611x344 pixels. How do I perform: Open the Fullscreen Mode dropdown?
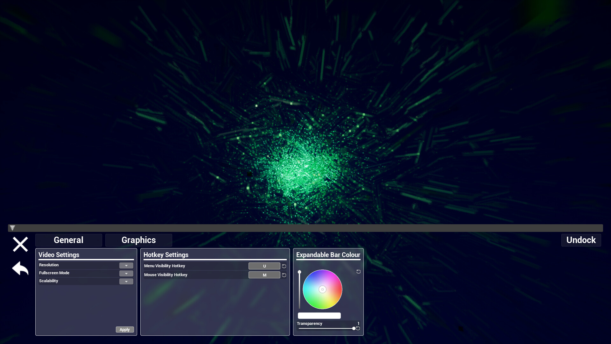(126, 273)
